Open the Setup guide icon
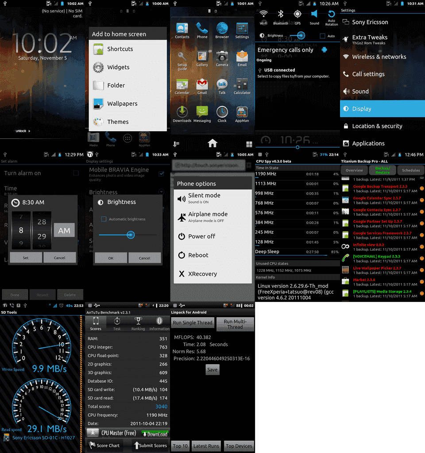425x453 pixels. point(182,61)
